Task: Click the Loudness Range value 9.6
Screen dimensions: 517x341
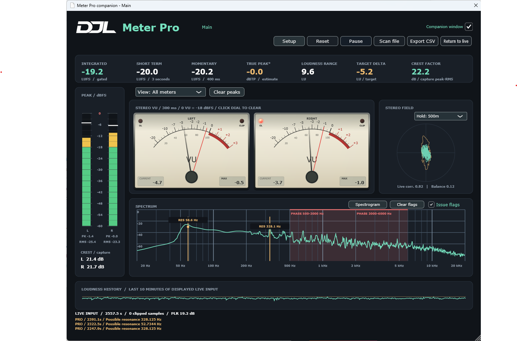Action: [x=308, y=72]
